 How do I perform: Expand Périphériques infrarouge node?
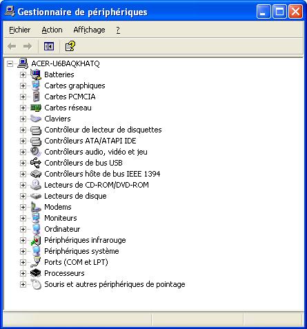tap(23, 240)
